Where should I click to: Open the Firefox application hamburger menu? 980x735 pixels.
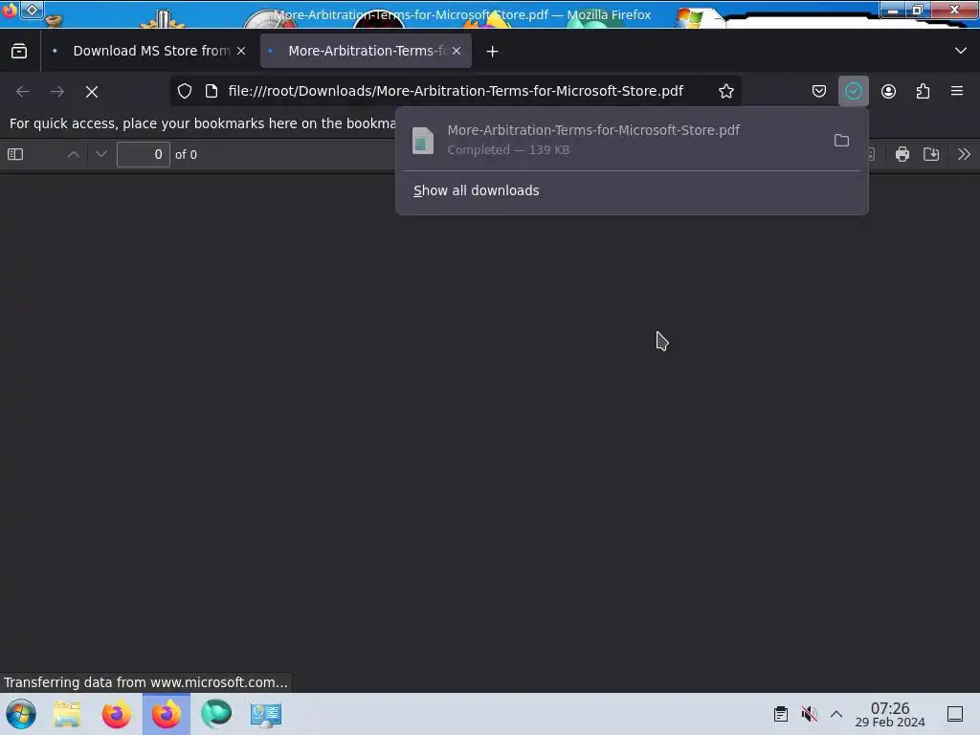956,91
